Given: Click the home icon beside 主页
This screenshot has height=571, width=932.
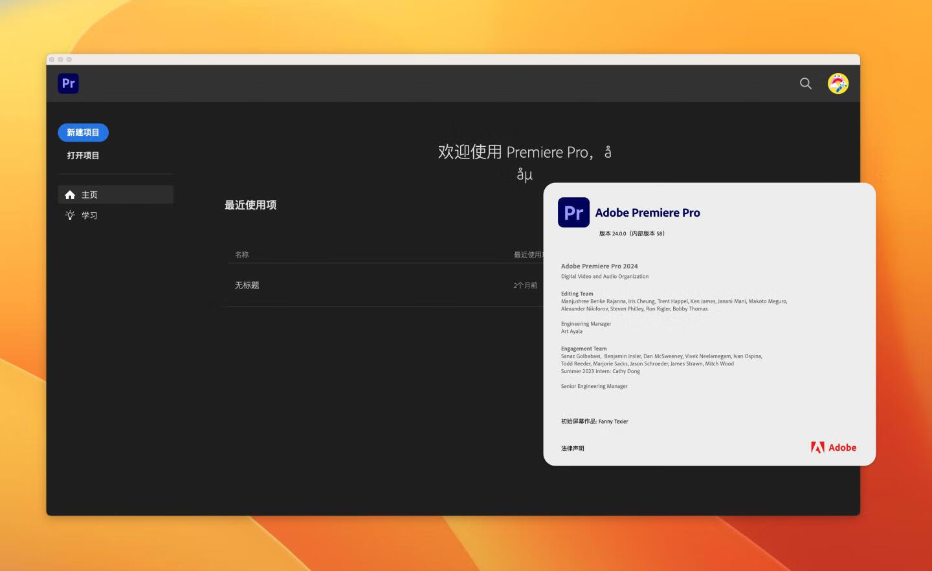Looking at the screenshot, I should (70, 195).
